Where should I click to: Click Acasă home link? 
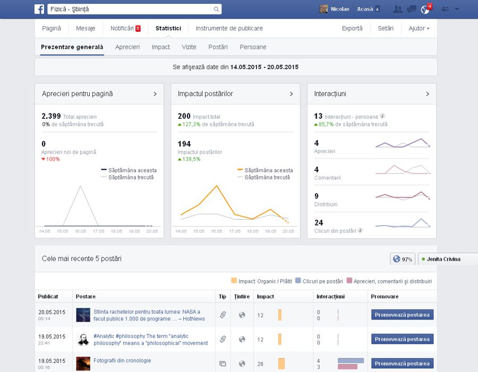point(365,9)
